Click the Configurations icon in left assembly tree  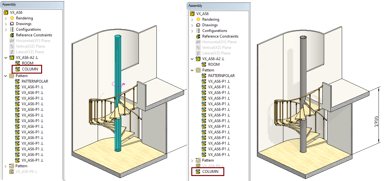pos(12,29)
